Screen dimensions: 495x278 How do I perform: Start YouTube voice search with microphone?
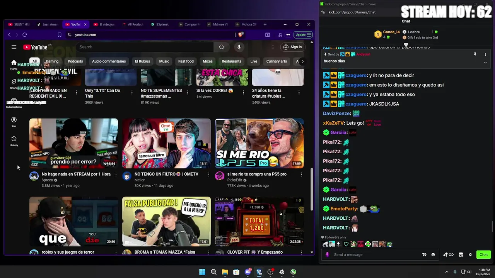tap(239, 47)
